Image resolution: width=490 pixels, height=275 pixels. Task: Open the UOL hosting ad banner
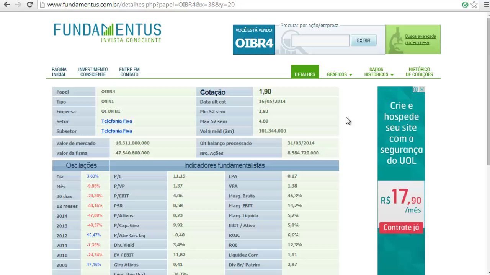pos(401,180)
